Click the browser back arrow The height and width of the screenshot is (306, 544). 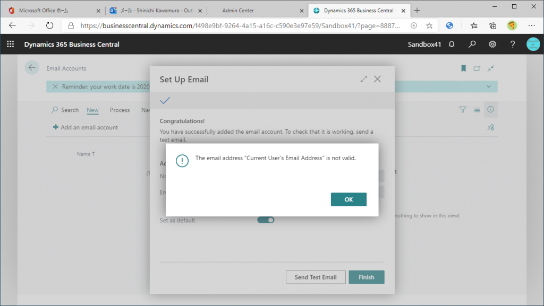[x=13, y=25]
